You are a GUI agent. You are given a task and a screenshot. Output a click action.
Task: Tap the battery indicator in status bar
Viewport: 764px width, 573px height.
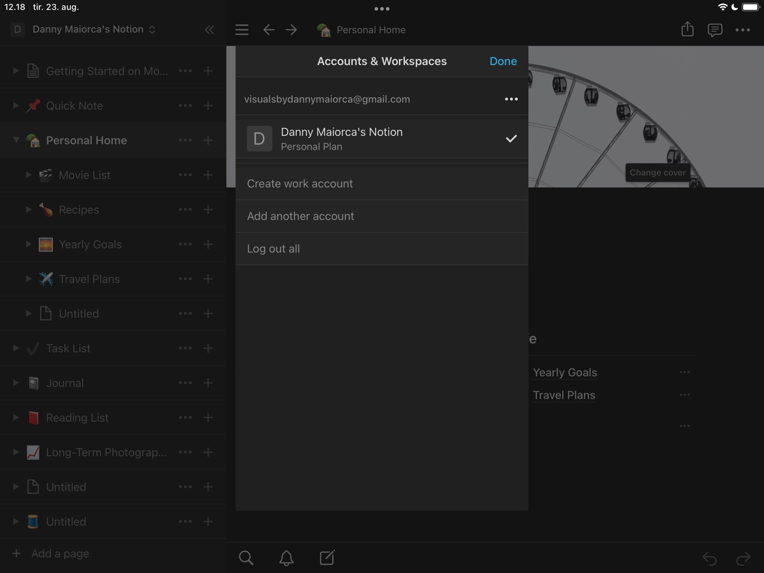click(751, 7)
